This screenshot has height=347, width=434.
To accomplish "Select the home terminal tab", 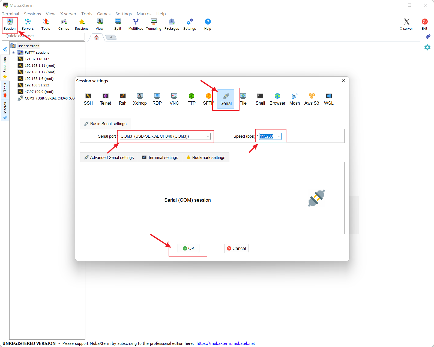I will click(x=97, y=37).
